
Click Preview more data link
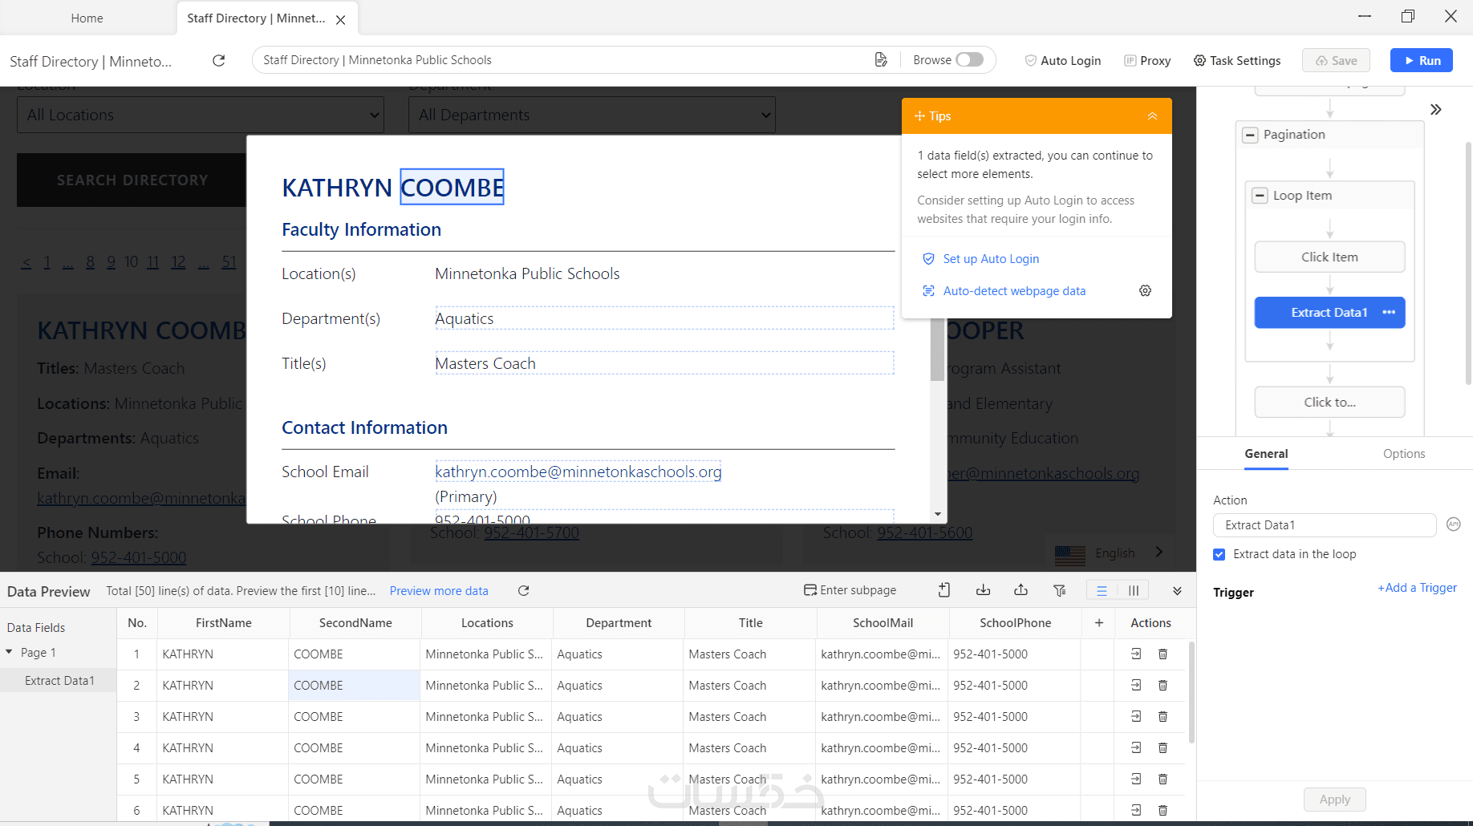coord(439,591)
